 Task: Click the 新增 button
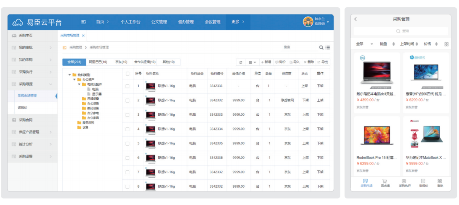pyautogui.click(x=266, y=62)
